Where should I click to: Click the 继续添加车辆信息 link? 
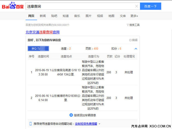(x=85, y=115)
